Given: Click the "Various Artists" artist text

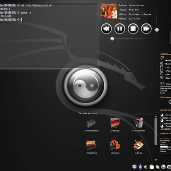Looking at the screenshot, I should (136, 5).
